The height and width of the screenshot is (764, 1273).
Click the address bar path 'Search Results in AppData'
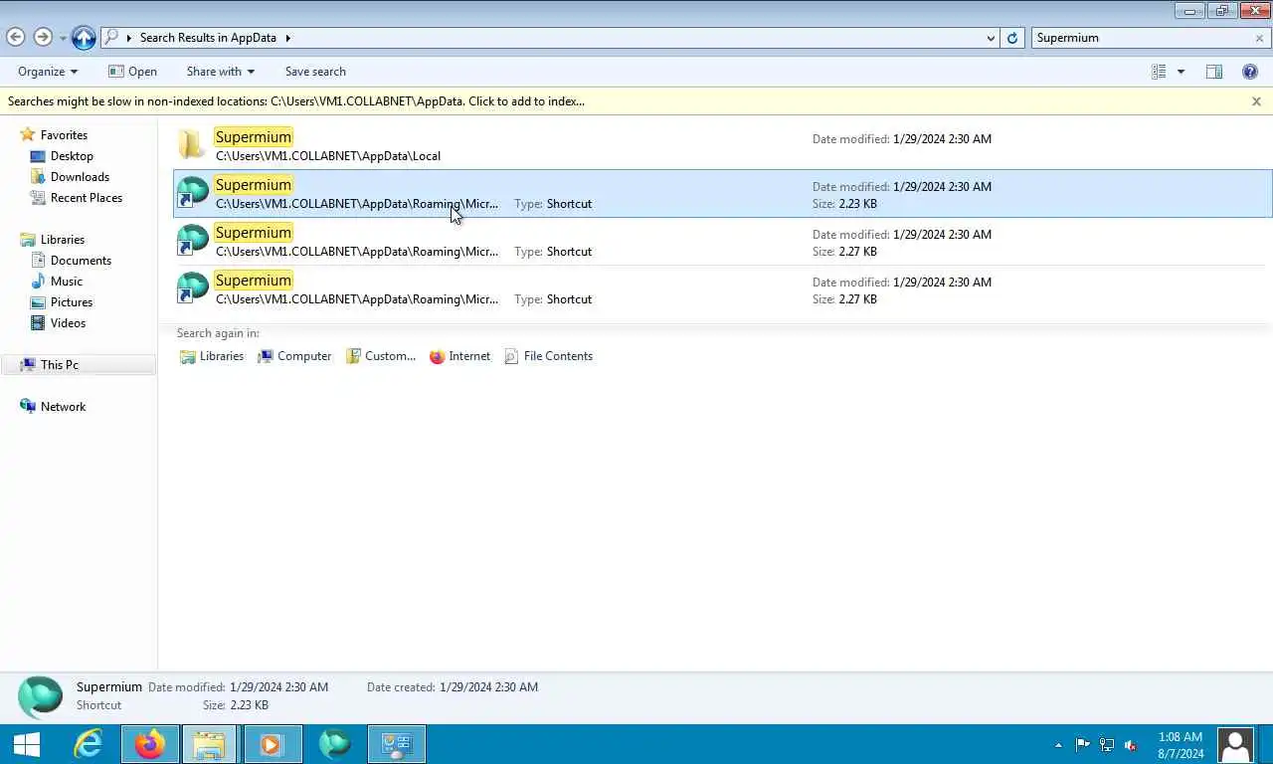point(208,38)
